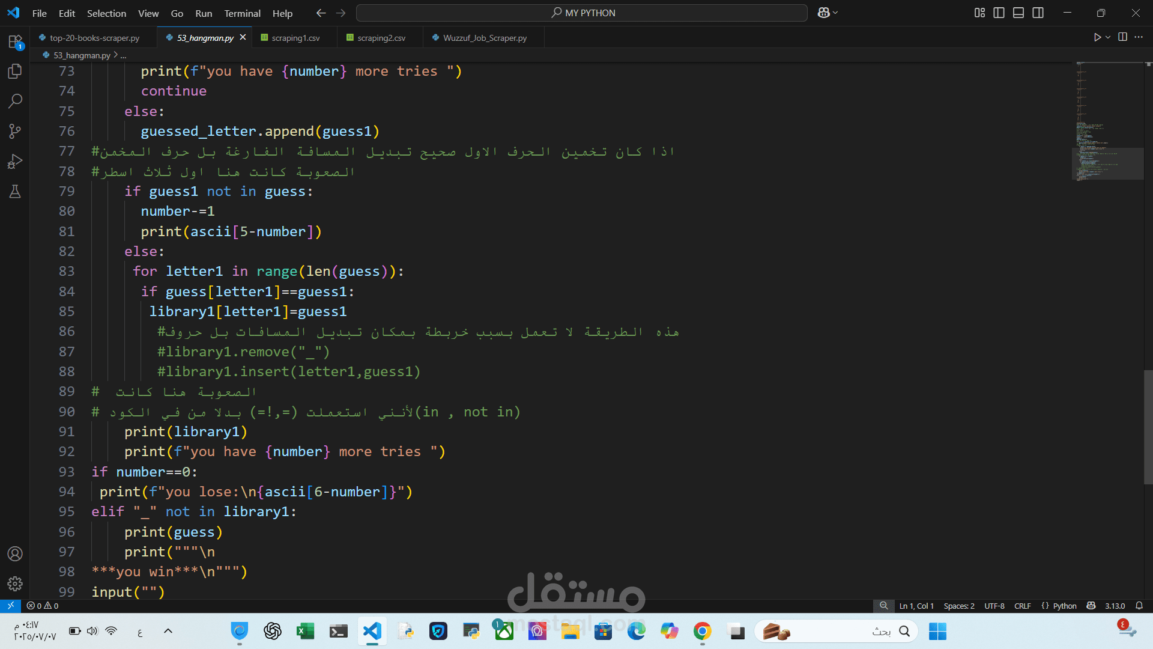Select the Python language mode

1065,606
